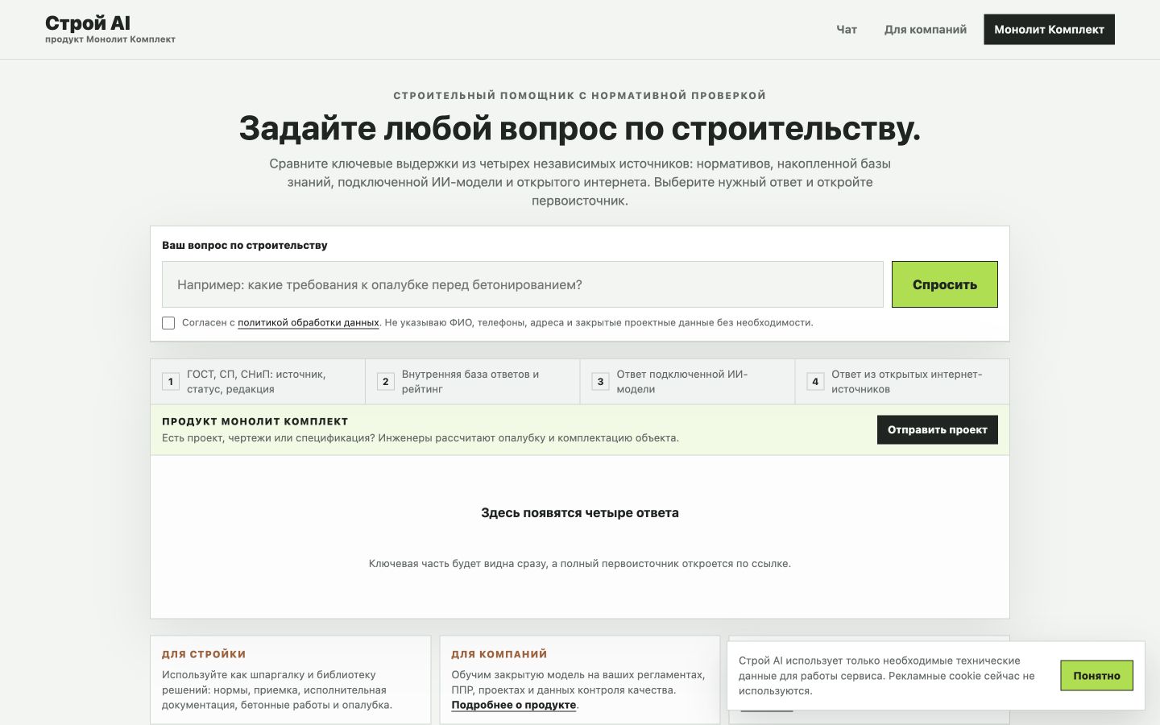Click the text Здесь появятся четыре ответа
The width and height of the screenshot is (1160, 725).
580,512
